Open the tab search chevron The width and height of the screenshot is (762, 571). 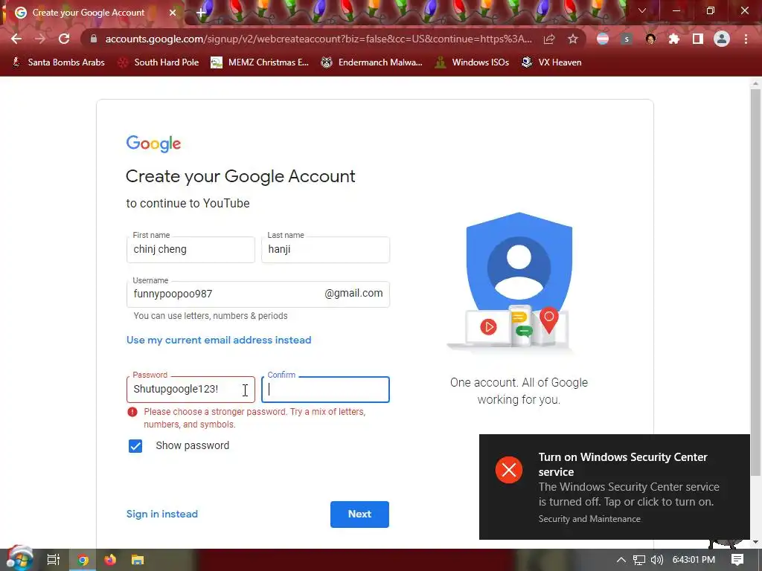click(x=642, y=10)
